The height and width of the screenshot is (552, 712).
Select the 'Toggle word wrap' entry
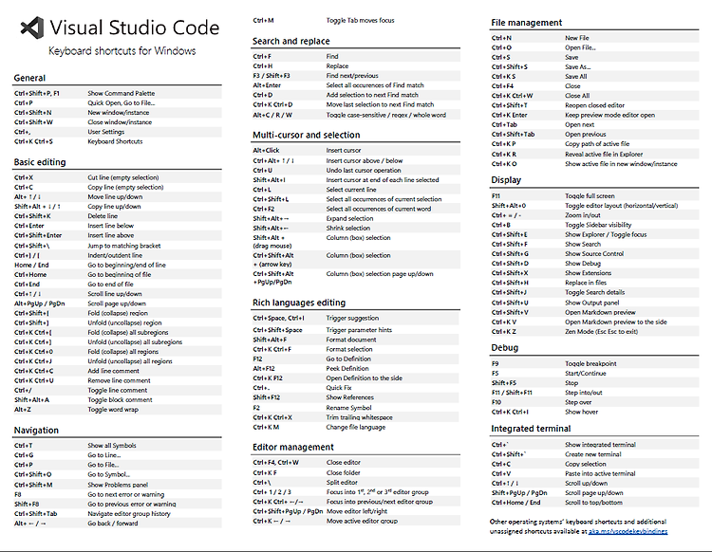(113, 409)
